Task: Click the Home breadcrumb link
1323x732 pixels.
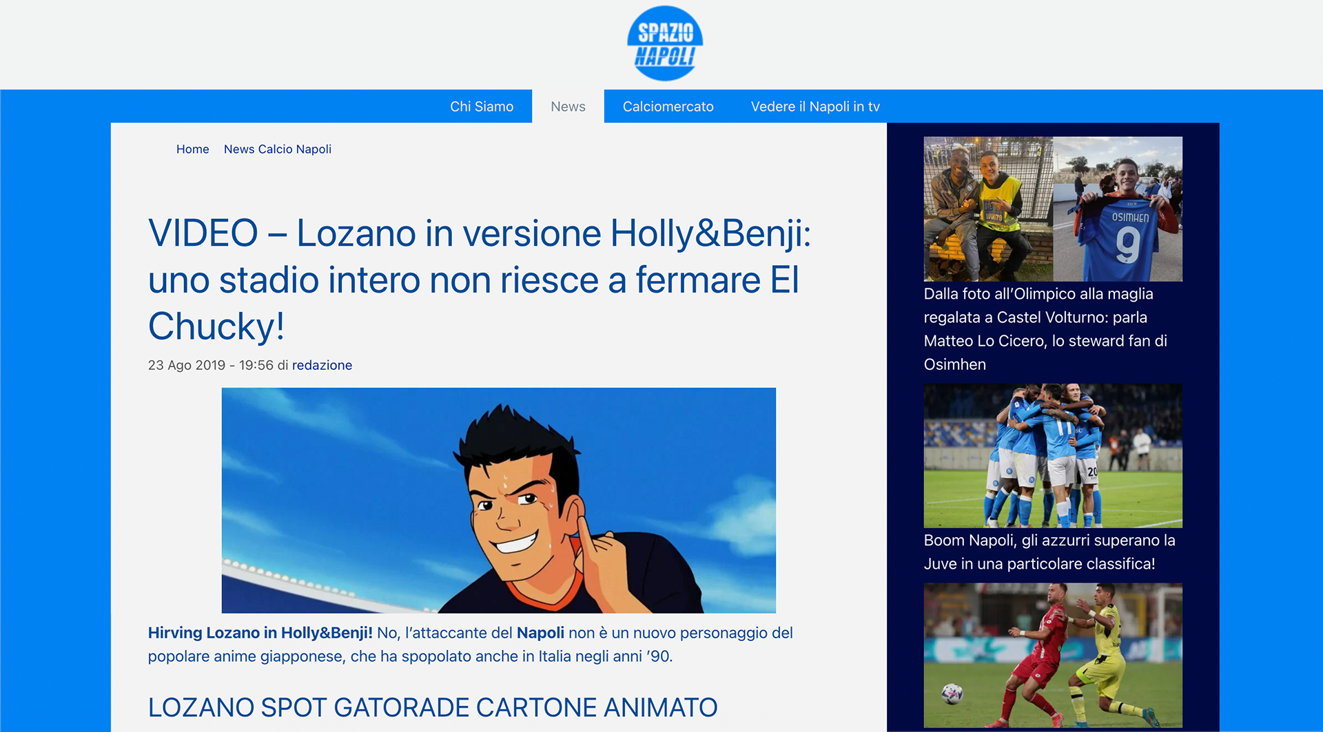Action: pyautogui.click(x=192, y=149)
